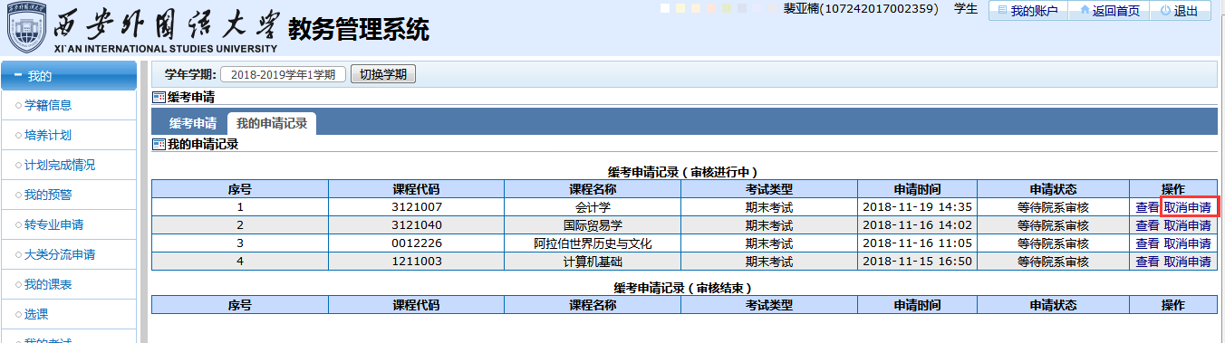Select the white theme color swatch
Screen dimensions: 1225x343
(x=665, y=8)
